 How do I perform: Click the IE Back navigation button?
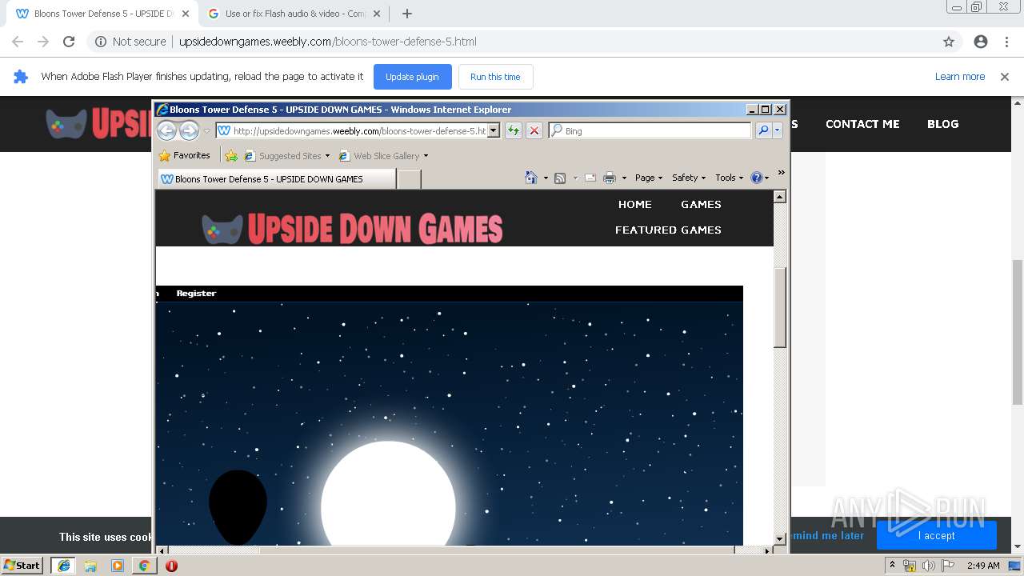click(x=166, y=130)
